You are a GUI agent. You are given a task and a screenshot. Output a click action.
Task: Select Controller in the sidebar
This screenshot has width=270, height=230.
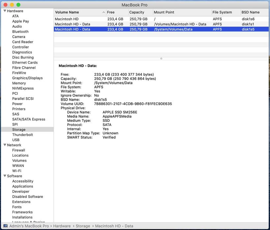(20, 47)
